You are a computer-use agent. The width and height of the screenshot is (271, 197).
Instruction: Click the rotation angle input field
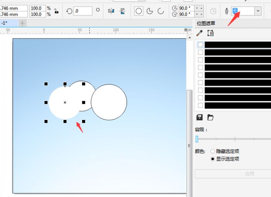tap(82, 11)
